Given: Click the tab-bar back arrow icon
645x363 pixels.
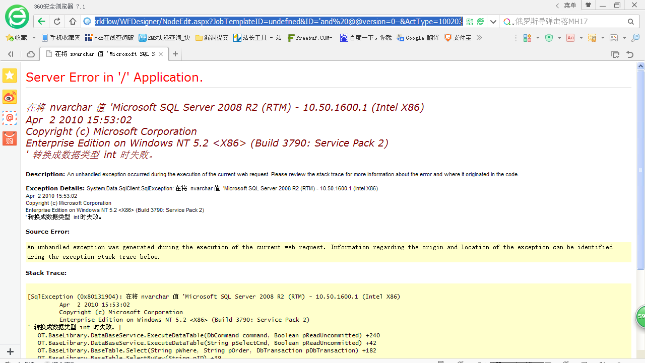Looking at the screenshot, I should pyautogui.click(x=11, y=54).
